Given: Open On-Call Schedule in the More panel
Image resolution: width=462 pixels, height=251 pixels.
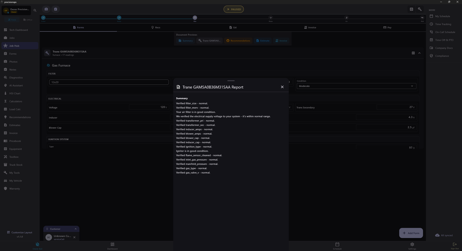Looking at the screenshot, I should point(444,32).
